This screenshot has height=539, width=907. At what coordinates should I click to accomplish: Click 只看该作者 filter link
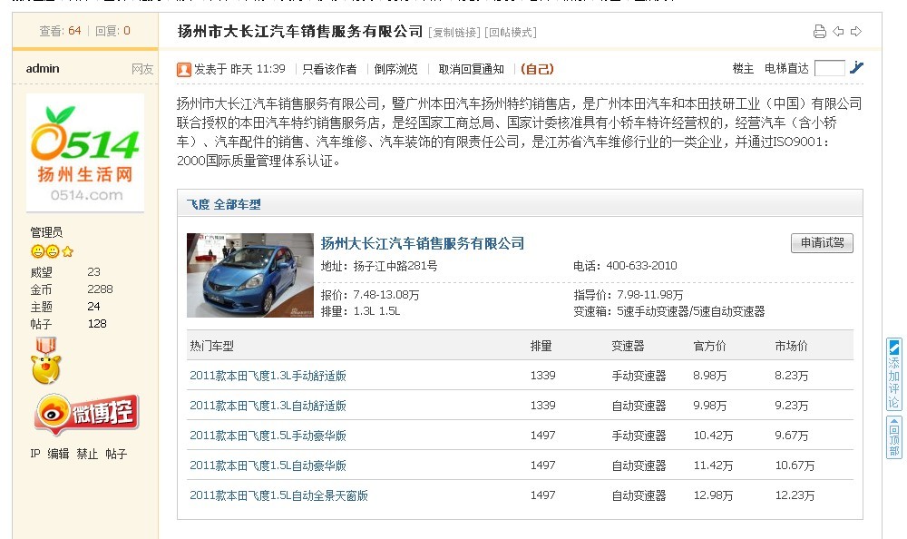tap(330, 70)
